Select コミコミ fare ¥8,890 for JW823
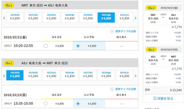 (x=46, y=46)
